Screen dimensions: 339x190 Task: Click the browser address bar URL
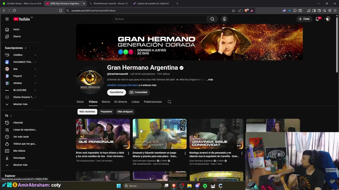(x=93, y=11)
